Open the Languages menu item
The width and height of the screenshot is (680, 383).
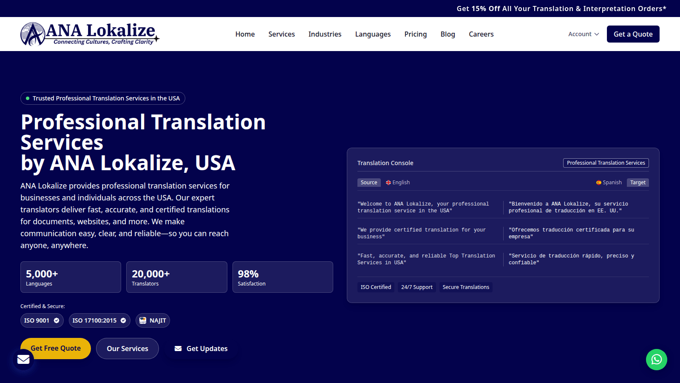(373, 34)
